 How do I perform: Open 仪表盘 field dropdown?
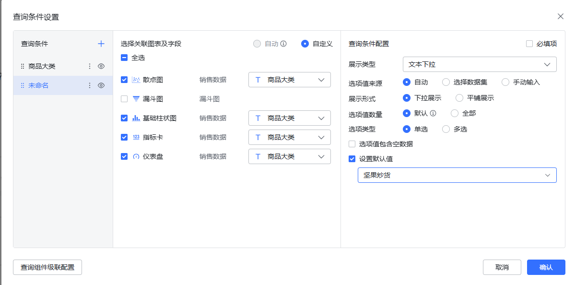click(x=290, y=156)
